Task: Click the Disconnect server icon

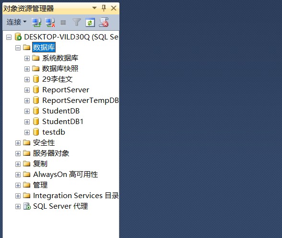Action: (x=50, y=23)
